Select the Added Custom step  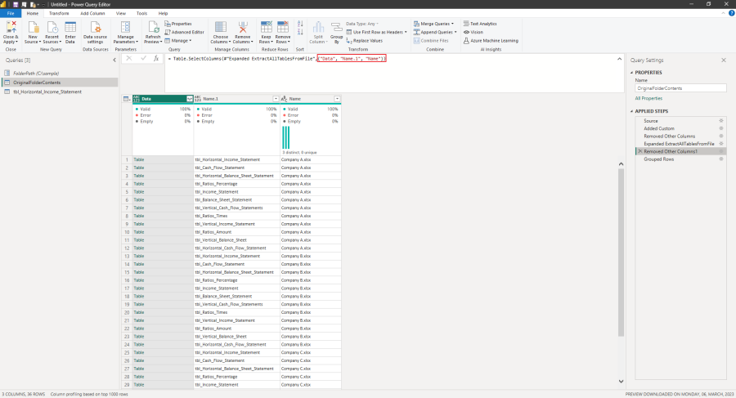[659, 128]
